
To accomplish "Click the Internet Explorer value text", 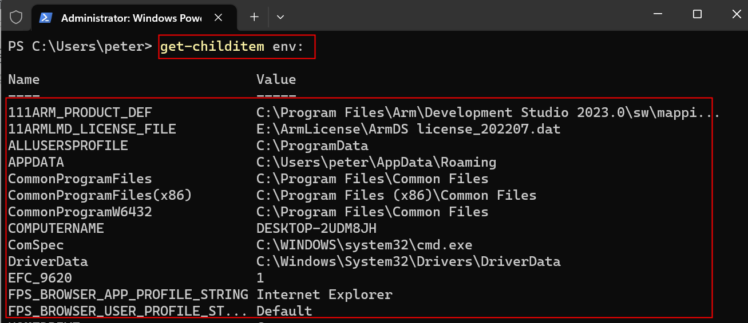I will [324, 295].
